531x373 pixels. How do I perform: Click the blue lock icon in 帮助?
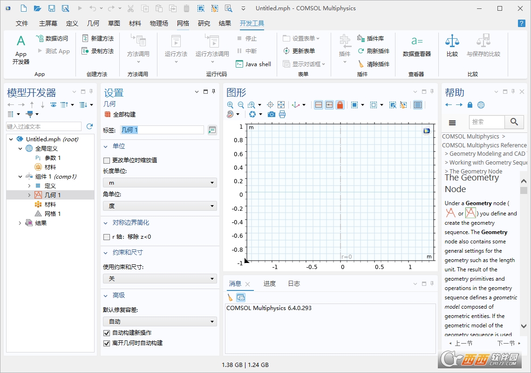coord(470,105)
